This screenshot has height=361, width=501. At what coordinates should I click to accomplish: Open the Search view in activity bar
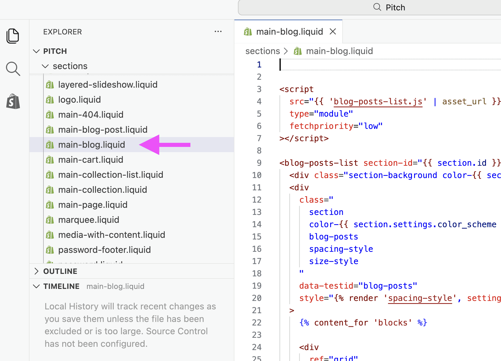13,69
